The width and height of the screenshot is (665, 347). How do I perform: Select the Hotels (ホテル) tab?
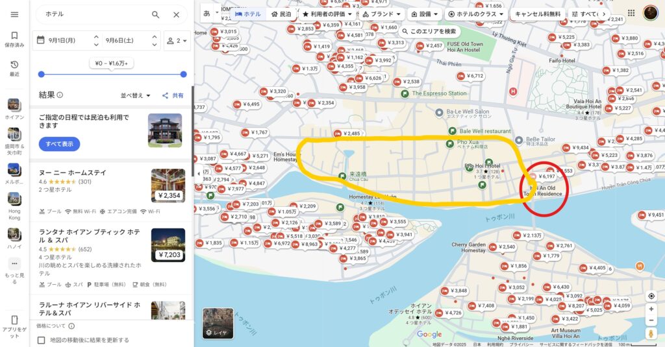click(248, 14)
